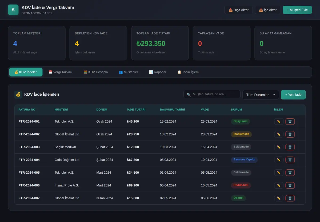This screenshot has width=320, height=222.
Task: Click the Onaylandı status badge
Action: (241, 121)
